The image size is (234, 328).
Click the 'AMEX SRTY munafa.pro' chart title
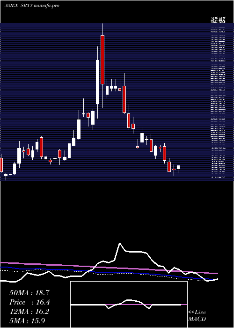pyautogui.click(x=31, y=6)
